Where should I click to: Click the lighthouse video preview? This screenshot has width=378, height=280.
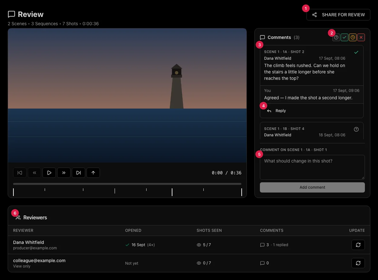pyautogui.click(x=127, y=95)
